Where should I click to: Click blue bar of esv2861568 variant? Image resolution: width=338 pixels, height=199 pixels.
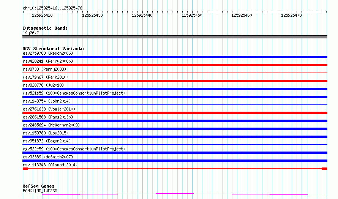coord(175,121)
